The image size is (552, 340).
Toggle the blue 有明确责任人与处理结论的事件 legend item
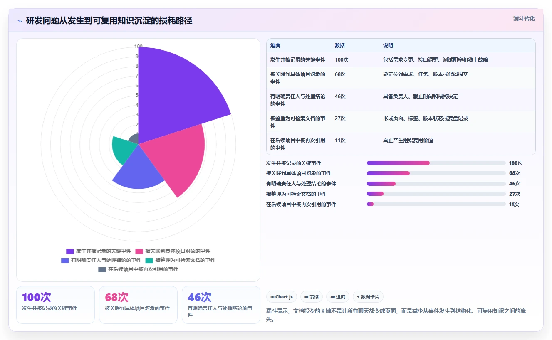(x=101, y=260)
